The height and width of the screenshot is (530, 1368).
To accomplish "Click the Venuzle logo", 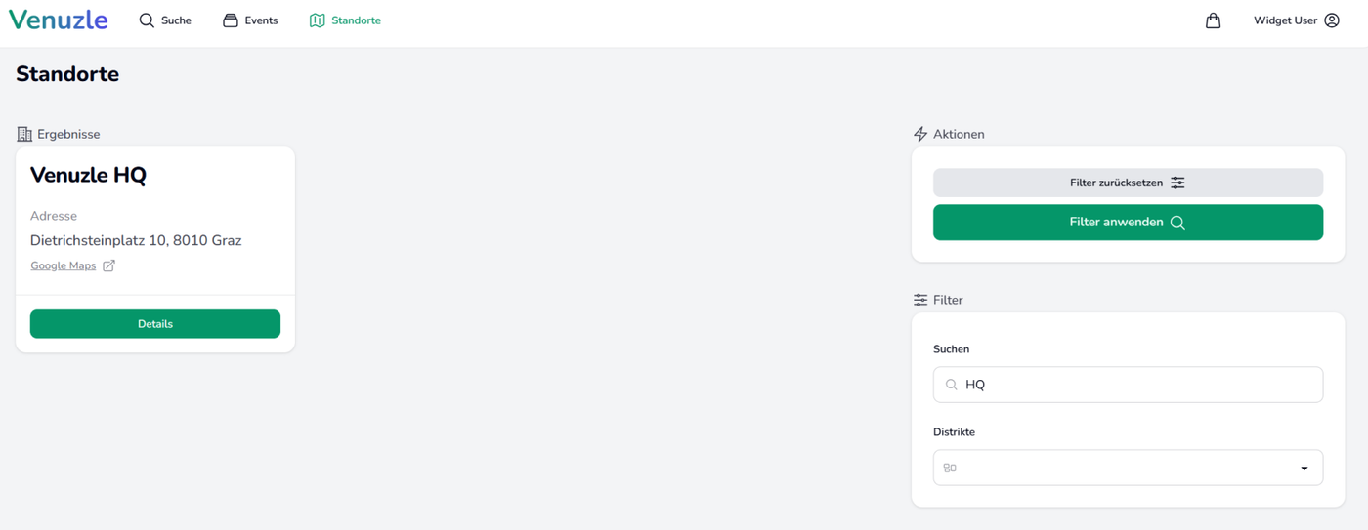I will (x=58, y=20).
